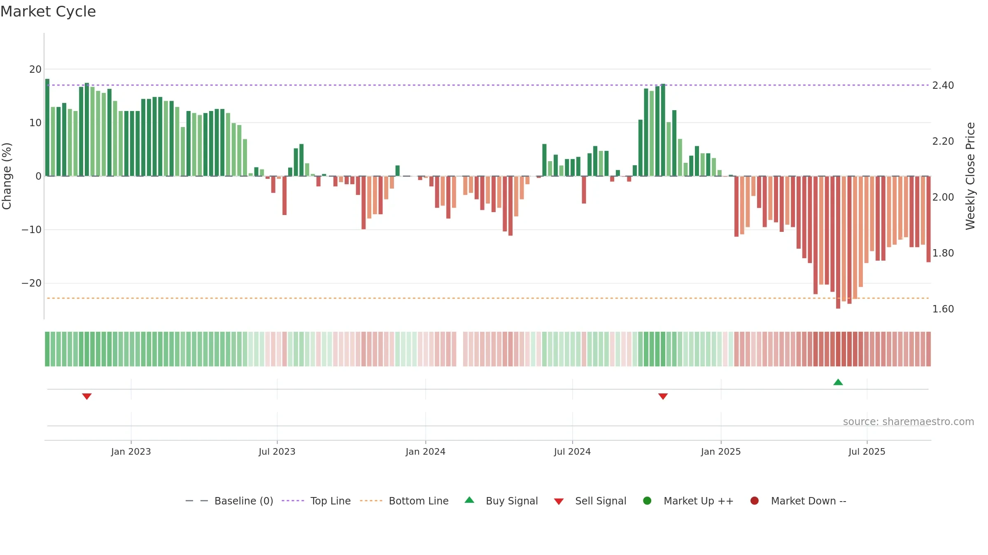Image resolution: width=988 pixels, height=555 pixels.
Task: Click the Jan 2023 axis label
Action: tap(131, 452)
